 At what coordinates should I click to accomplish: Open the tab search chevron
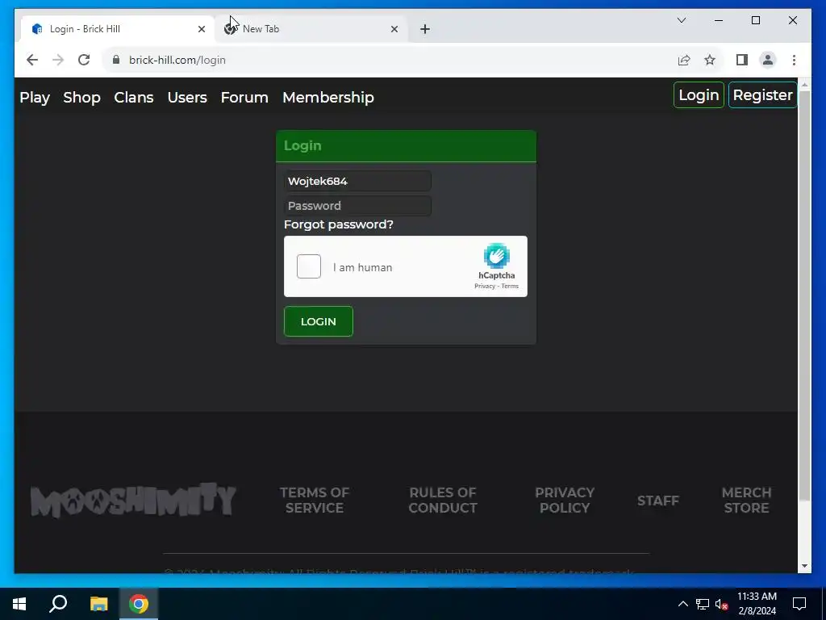click(681, 20)
